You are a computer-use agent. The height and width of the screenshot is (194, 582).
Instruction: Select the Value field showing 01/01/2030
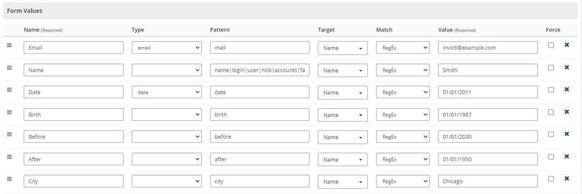point(488,137)
